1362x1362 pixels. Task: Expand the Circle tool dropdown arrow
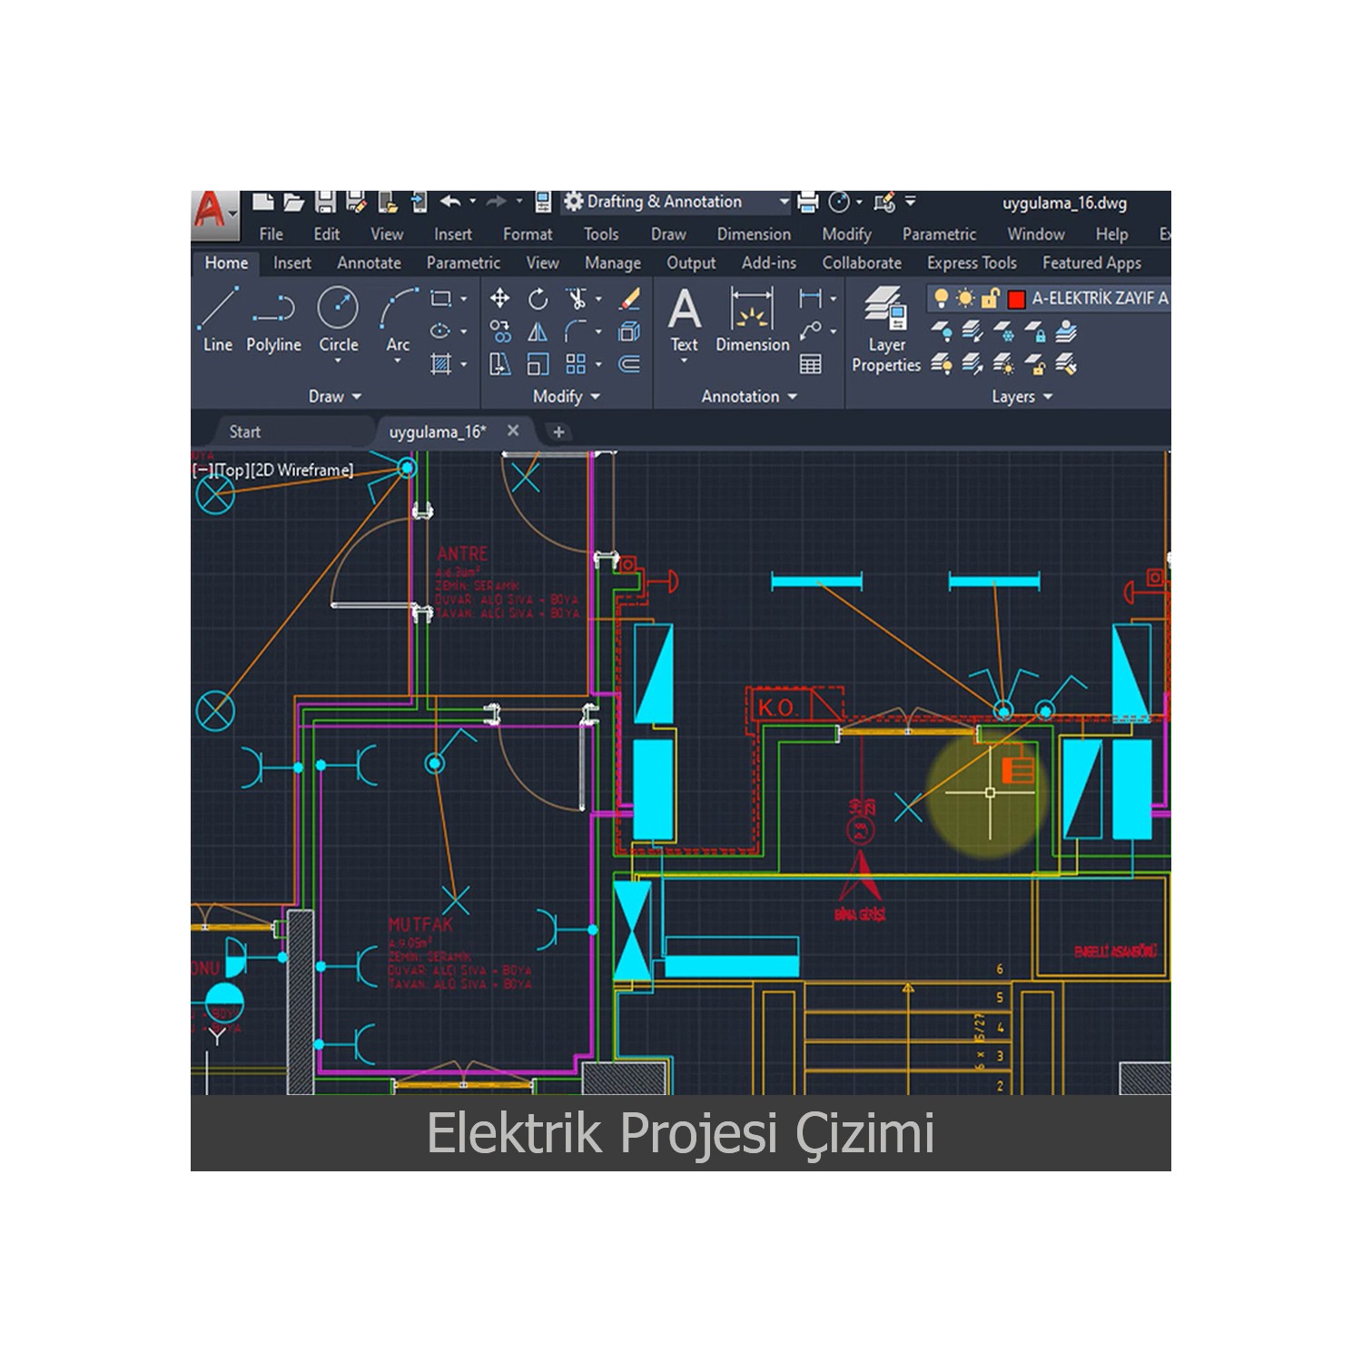point(338,358)
